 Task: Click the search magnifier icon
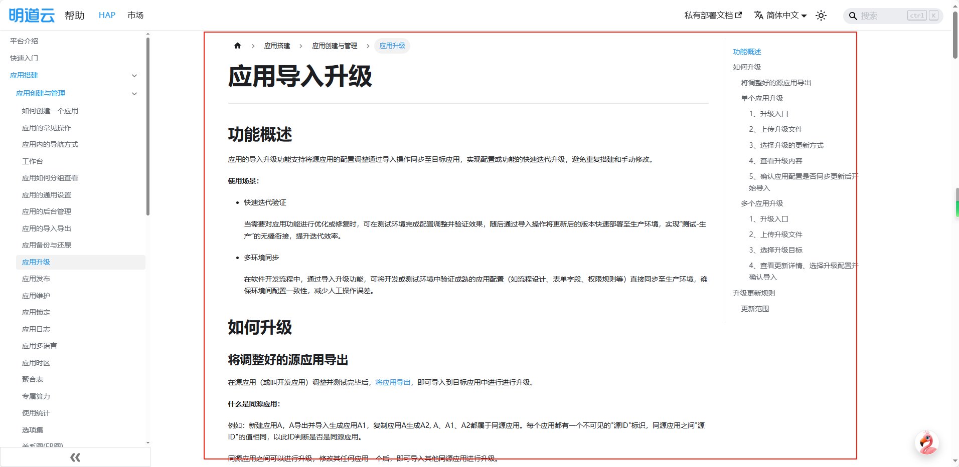coord(853,16)
